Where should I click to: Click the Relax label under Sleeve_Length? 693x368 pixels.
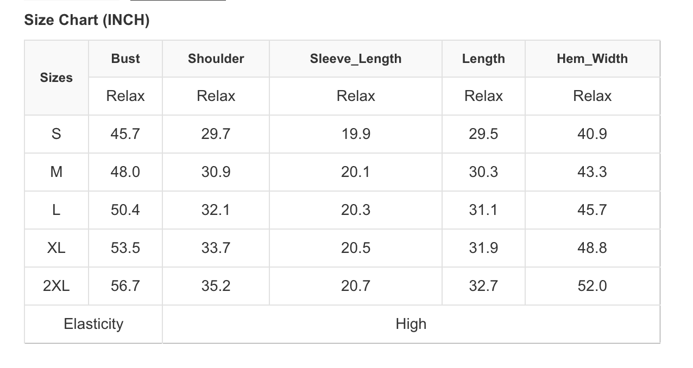356,96
